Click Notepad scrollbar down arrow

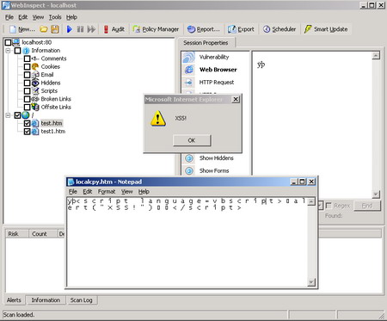(311, 282)
